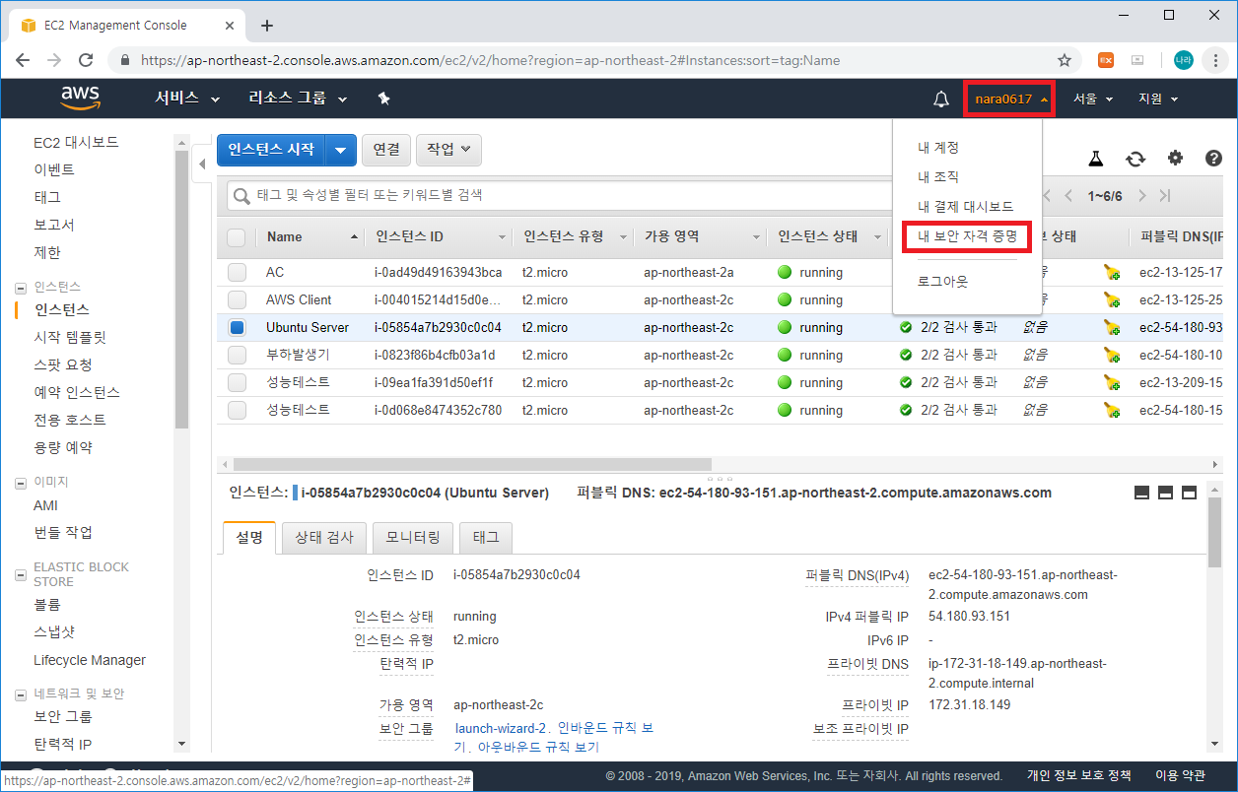
Task: Click the pin shortcut icon in navbar
Action: (x=384, y=99)
